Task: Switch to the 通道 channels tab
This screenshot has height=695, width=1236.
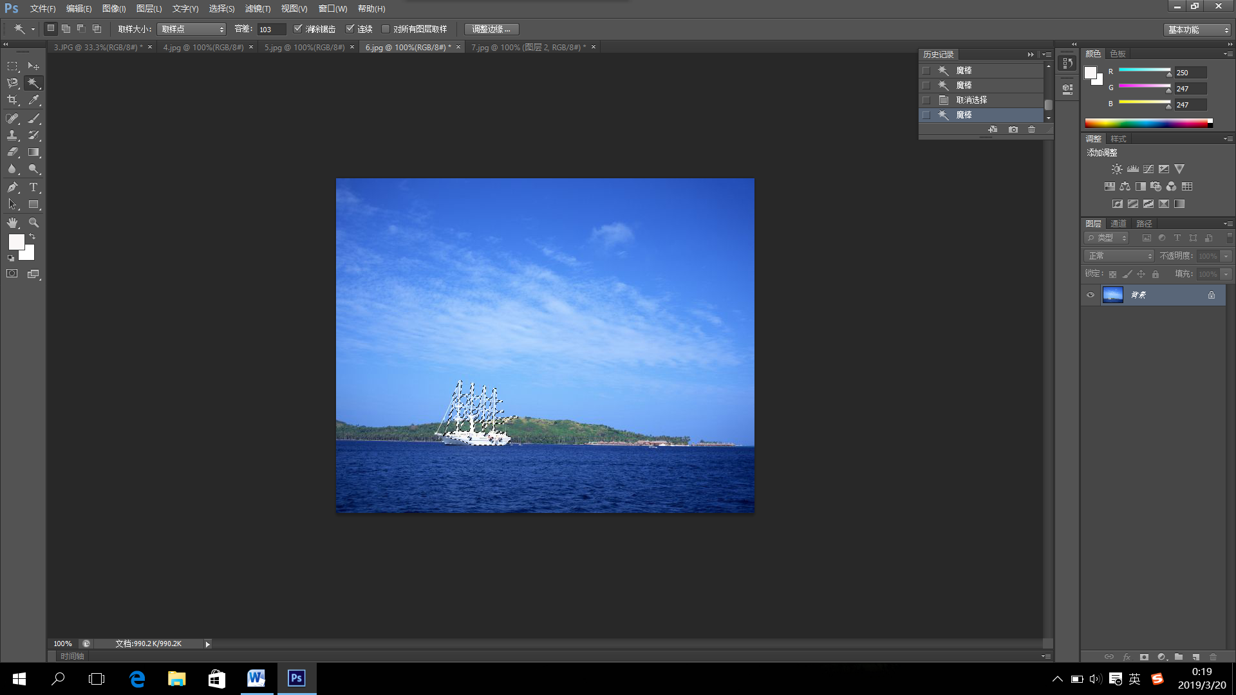Action: (1118, 224)
